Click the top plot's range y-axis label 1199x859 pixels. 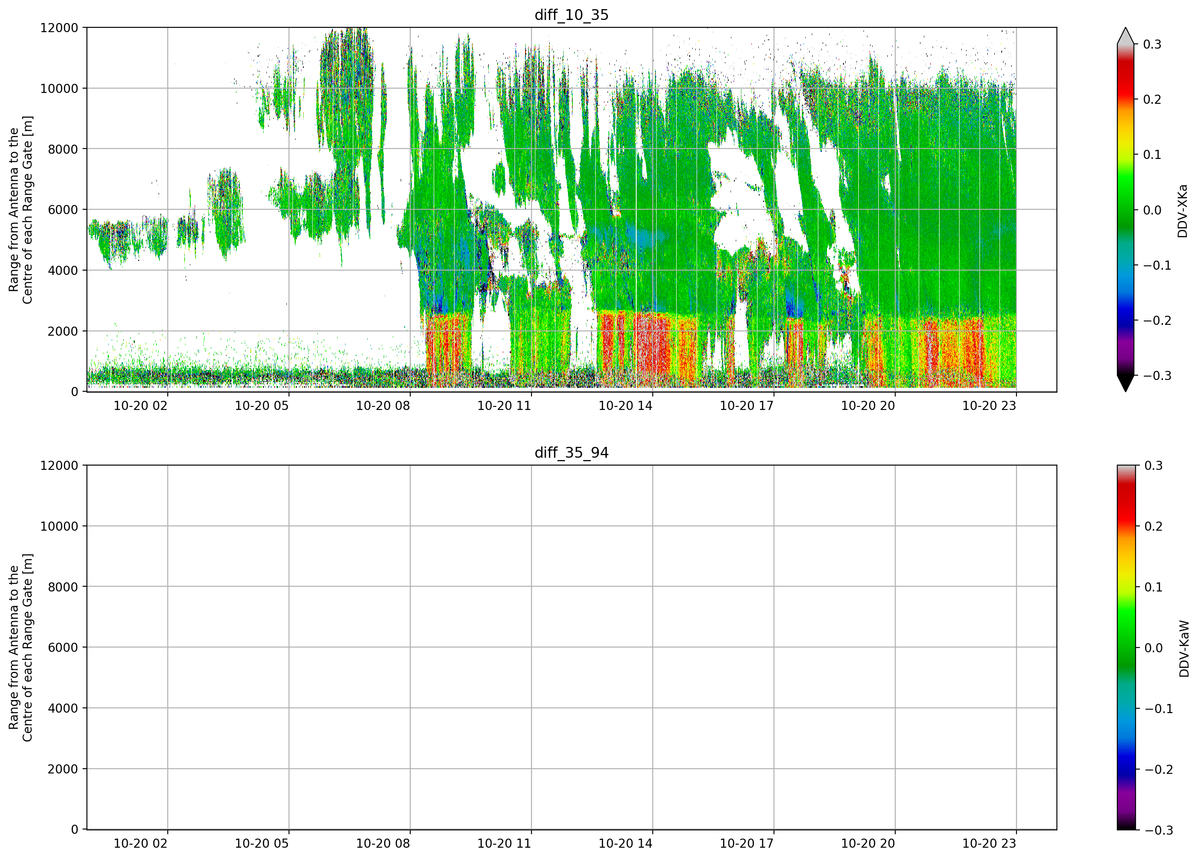(20, 210)
